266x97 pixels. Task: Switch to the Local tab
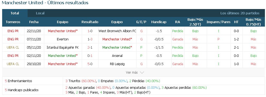tap(40, 13)
